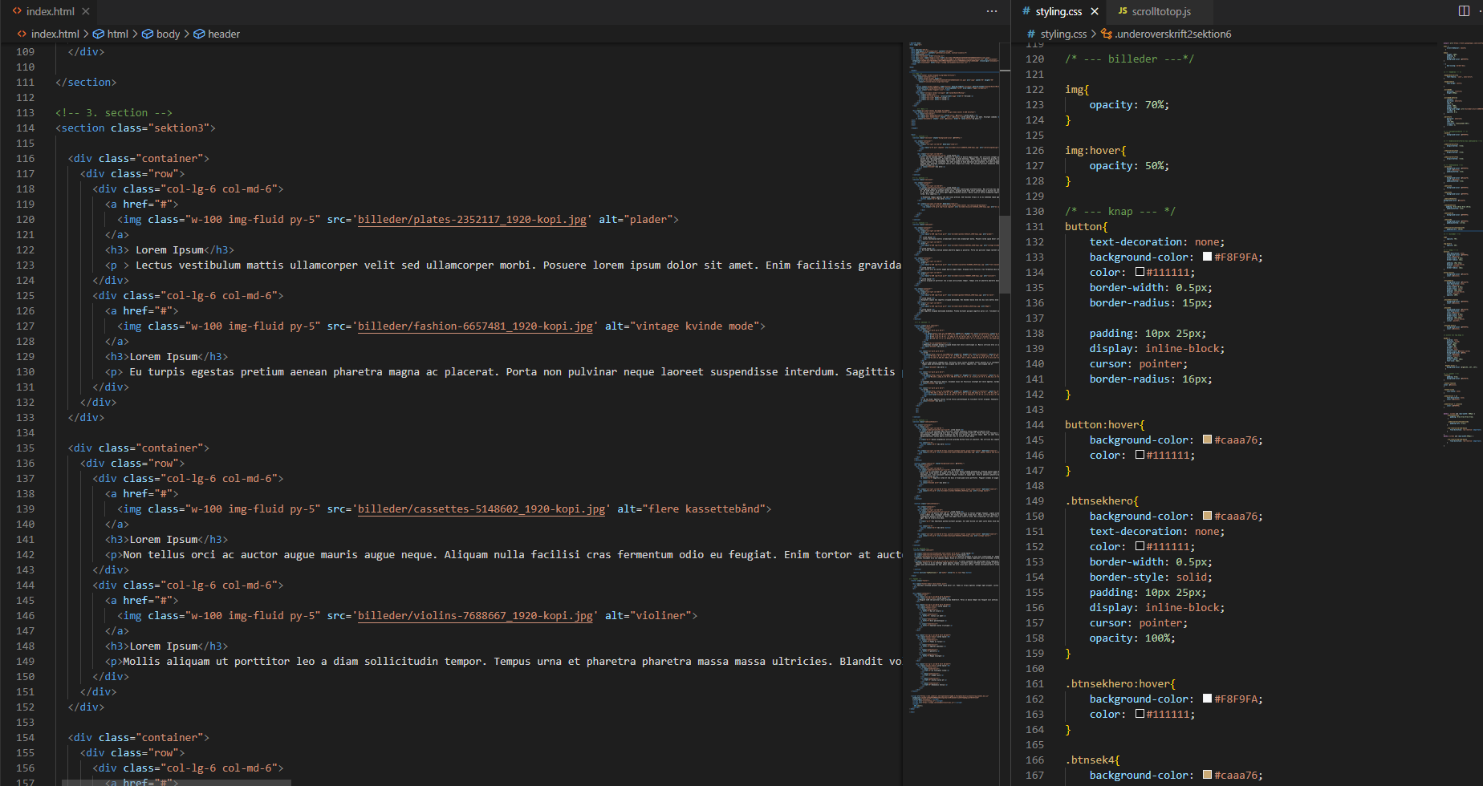Click paragraph starting 'Eu turpis egestas'
This screenshot has width=1483, height=786.
tap(503, 372)
